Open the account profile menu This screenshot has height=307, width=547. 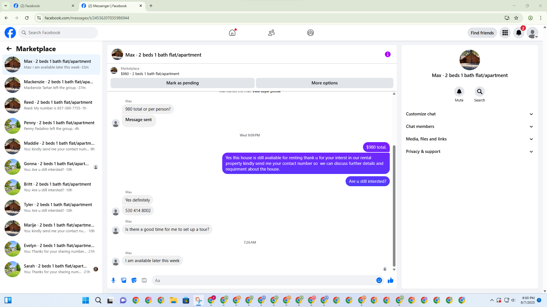click(x=532, y=33)
